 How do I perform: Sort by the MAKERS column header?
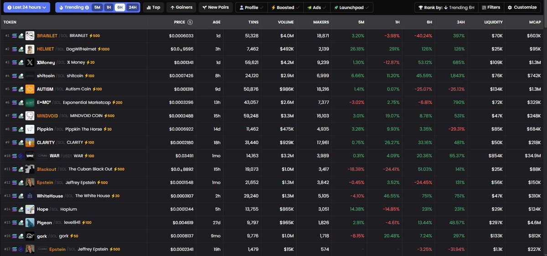[321, 22]
